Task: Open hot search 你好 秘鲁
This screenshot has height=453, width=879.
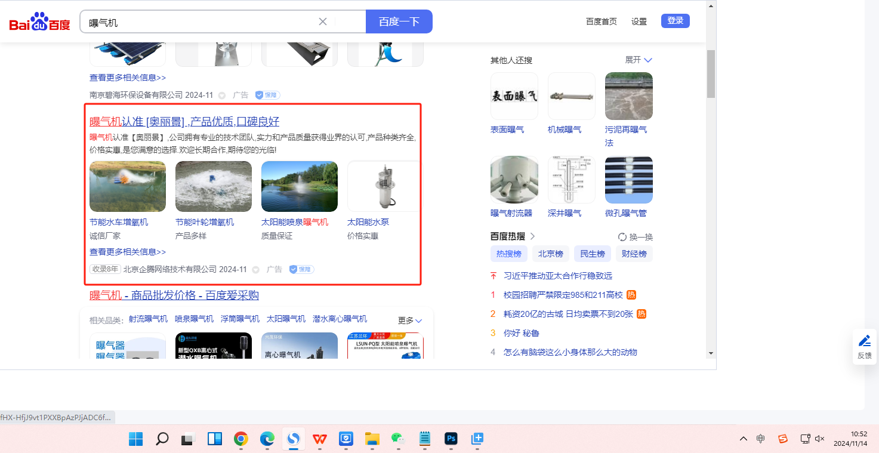Action: (x=522, y=333)
